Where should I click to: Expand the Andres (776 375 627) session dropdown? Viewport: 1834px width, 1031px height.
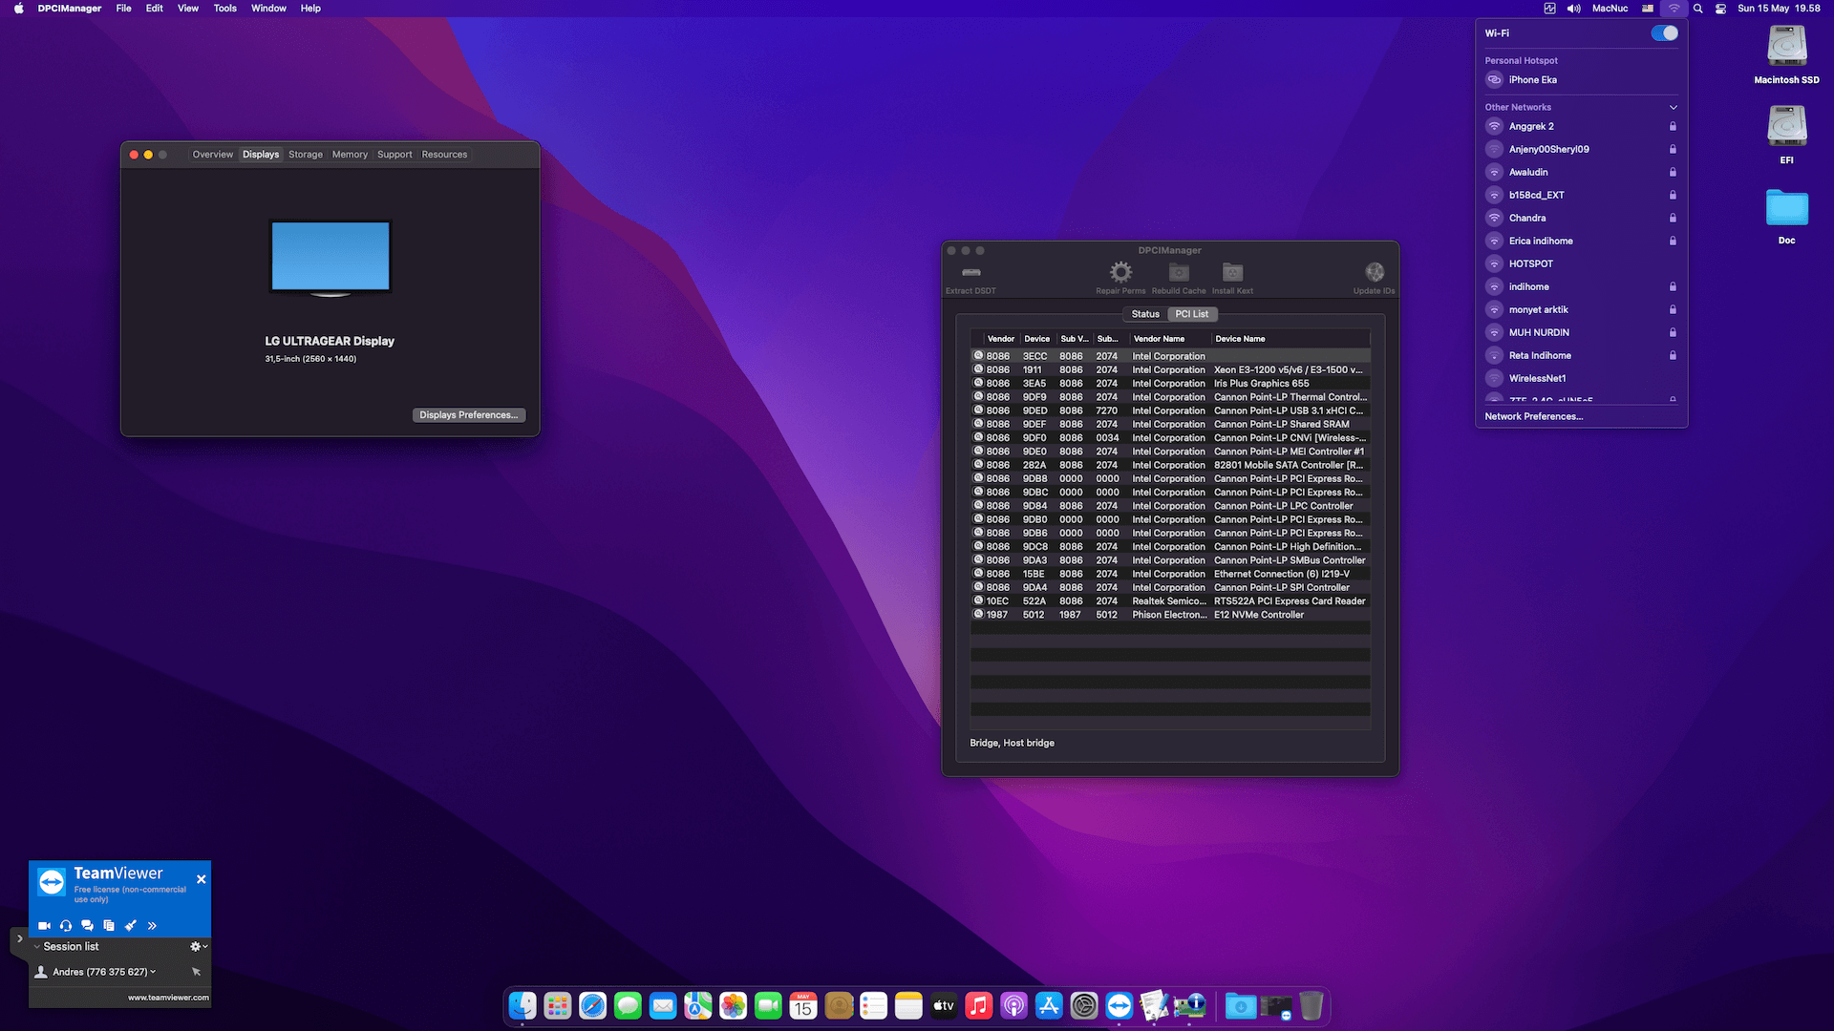click(x=152, y=971)
